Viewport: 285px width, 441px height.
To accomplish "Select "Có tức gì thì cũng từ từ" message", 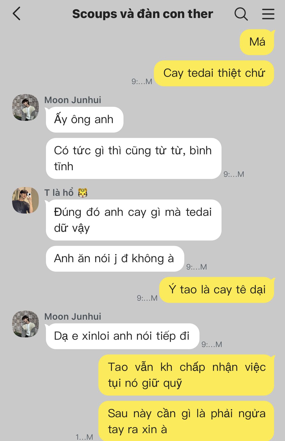I will (x=134, y=159).
